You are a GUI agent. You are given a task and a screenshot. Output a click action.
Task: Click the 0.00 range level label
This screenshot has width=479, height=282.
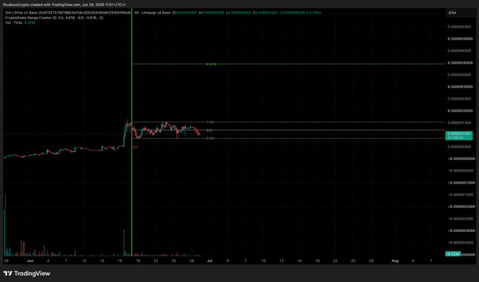point(210,138)
